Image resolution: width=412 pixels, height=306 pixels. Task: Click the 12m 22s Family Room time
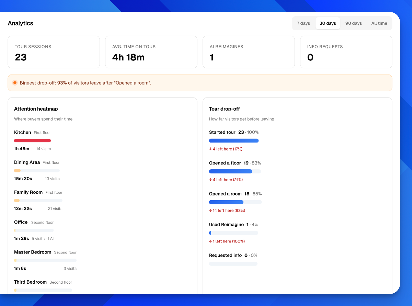tap(23, 208)
